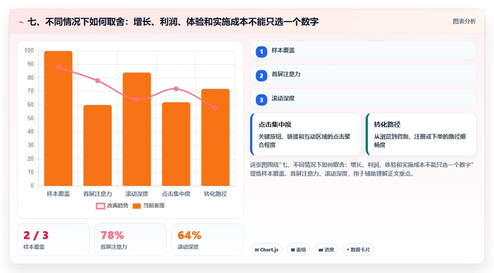Toggle the 改善趋势 legend swatch
Viewport: 494px width, 273px height.
(100, 206)
